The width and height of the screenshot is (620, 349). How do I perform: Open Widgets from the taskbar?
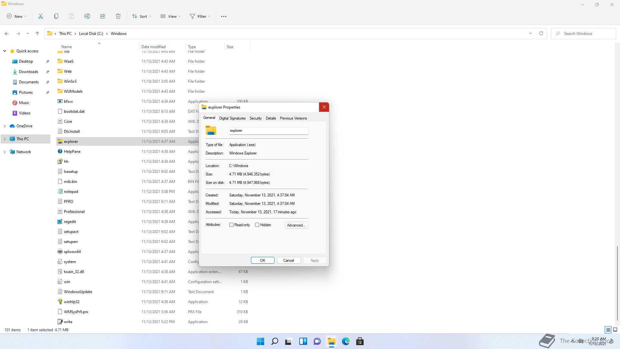303,341
